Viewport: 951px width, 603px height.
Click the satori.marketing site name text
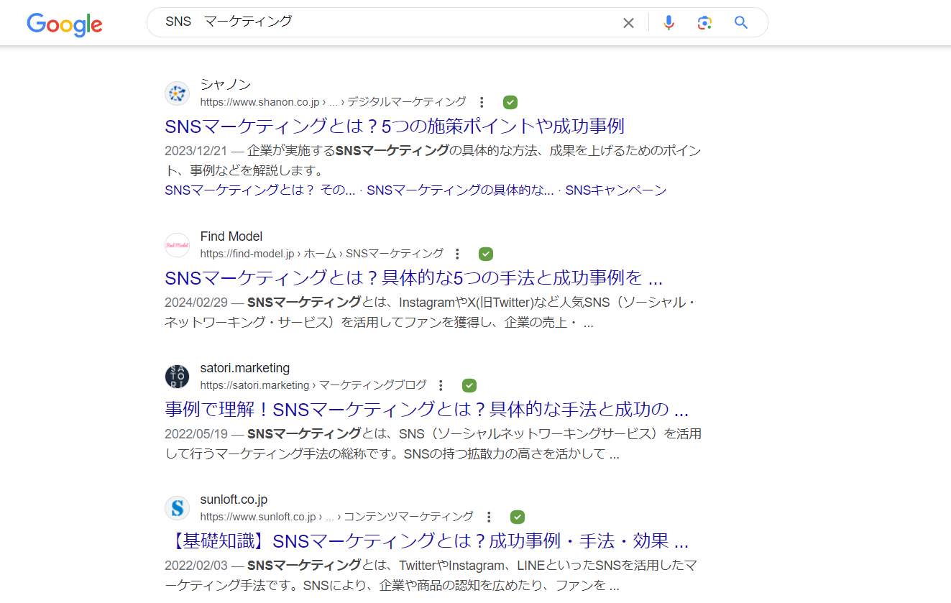click(x=245, y=368)
